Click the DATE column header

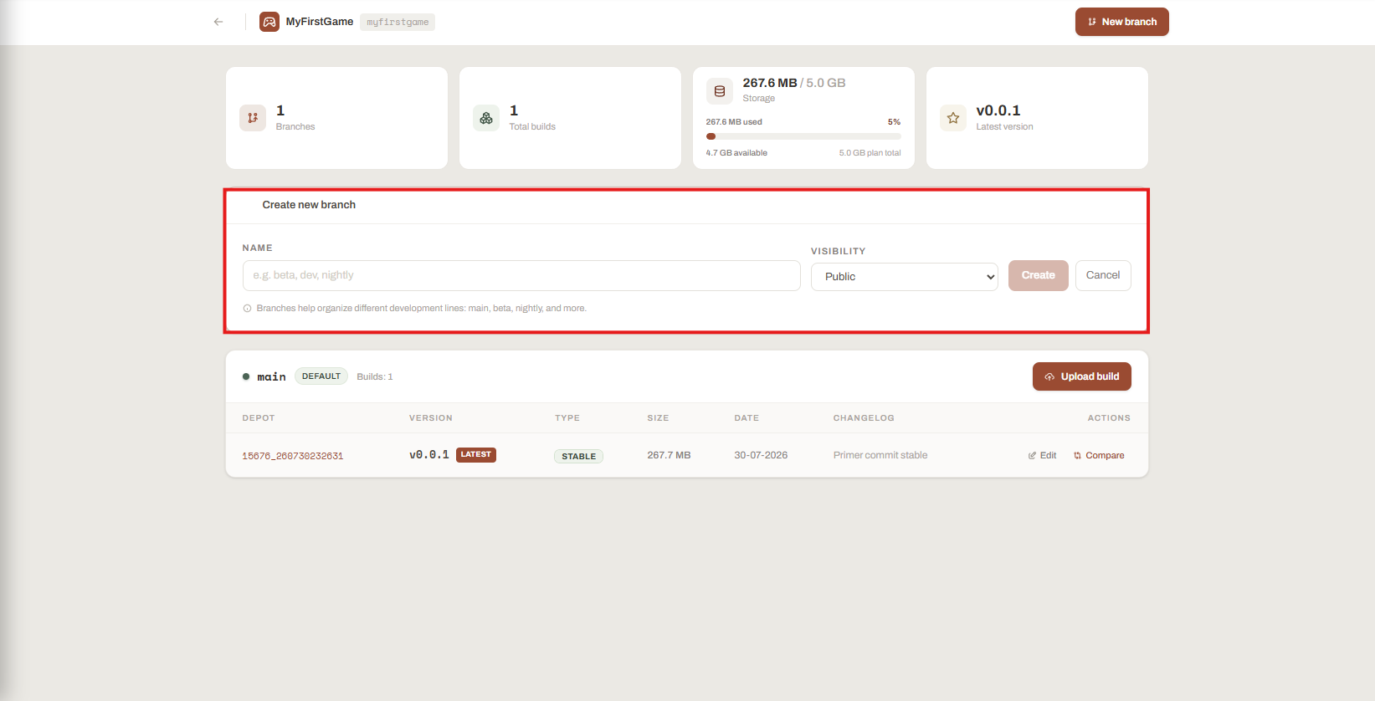pos(747,418)
